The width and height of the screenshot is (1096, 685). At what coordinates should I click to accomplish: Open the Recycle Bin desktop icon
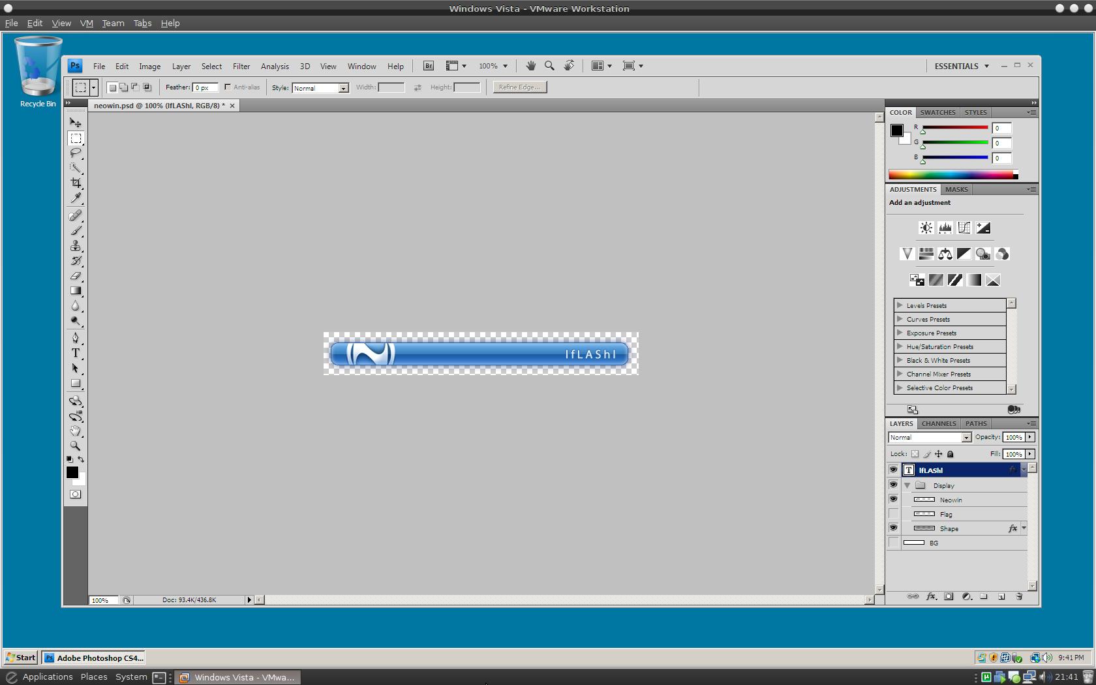tap(38, 72)
